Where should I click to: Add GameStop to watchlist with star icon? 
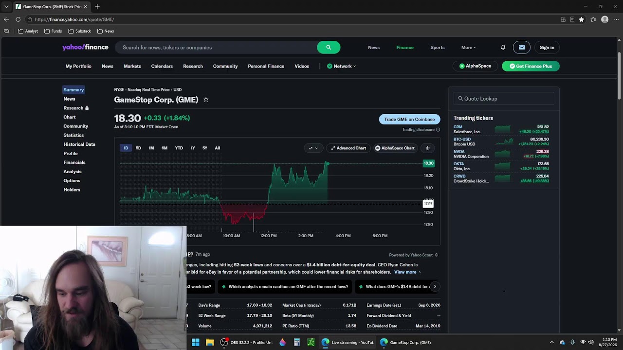[x=206, y=100]
